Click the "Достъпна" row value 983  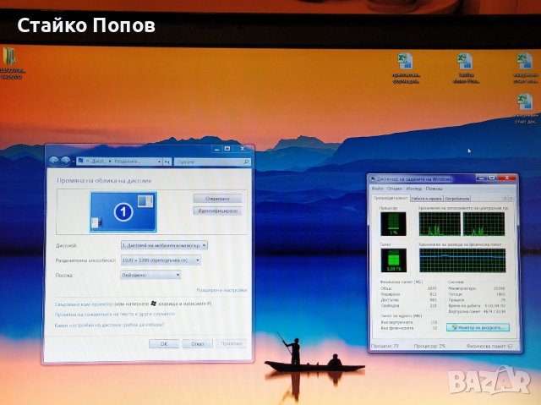coord(433,300)
